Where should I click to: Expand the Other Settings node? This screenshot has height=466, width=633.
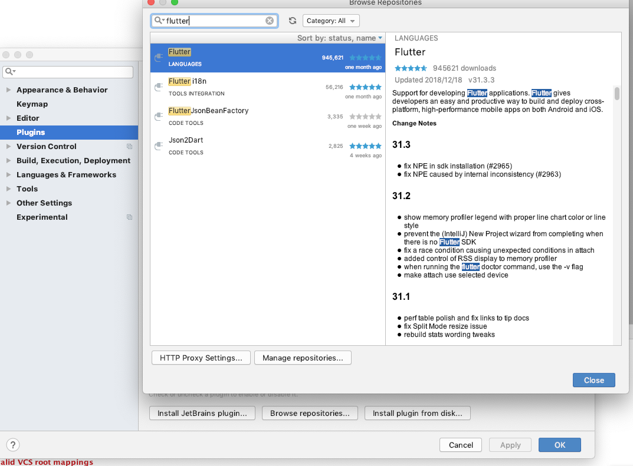coord(8,203)
